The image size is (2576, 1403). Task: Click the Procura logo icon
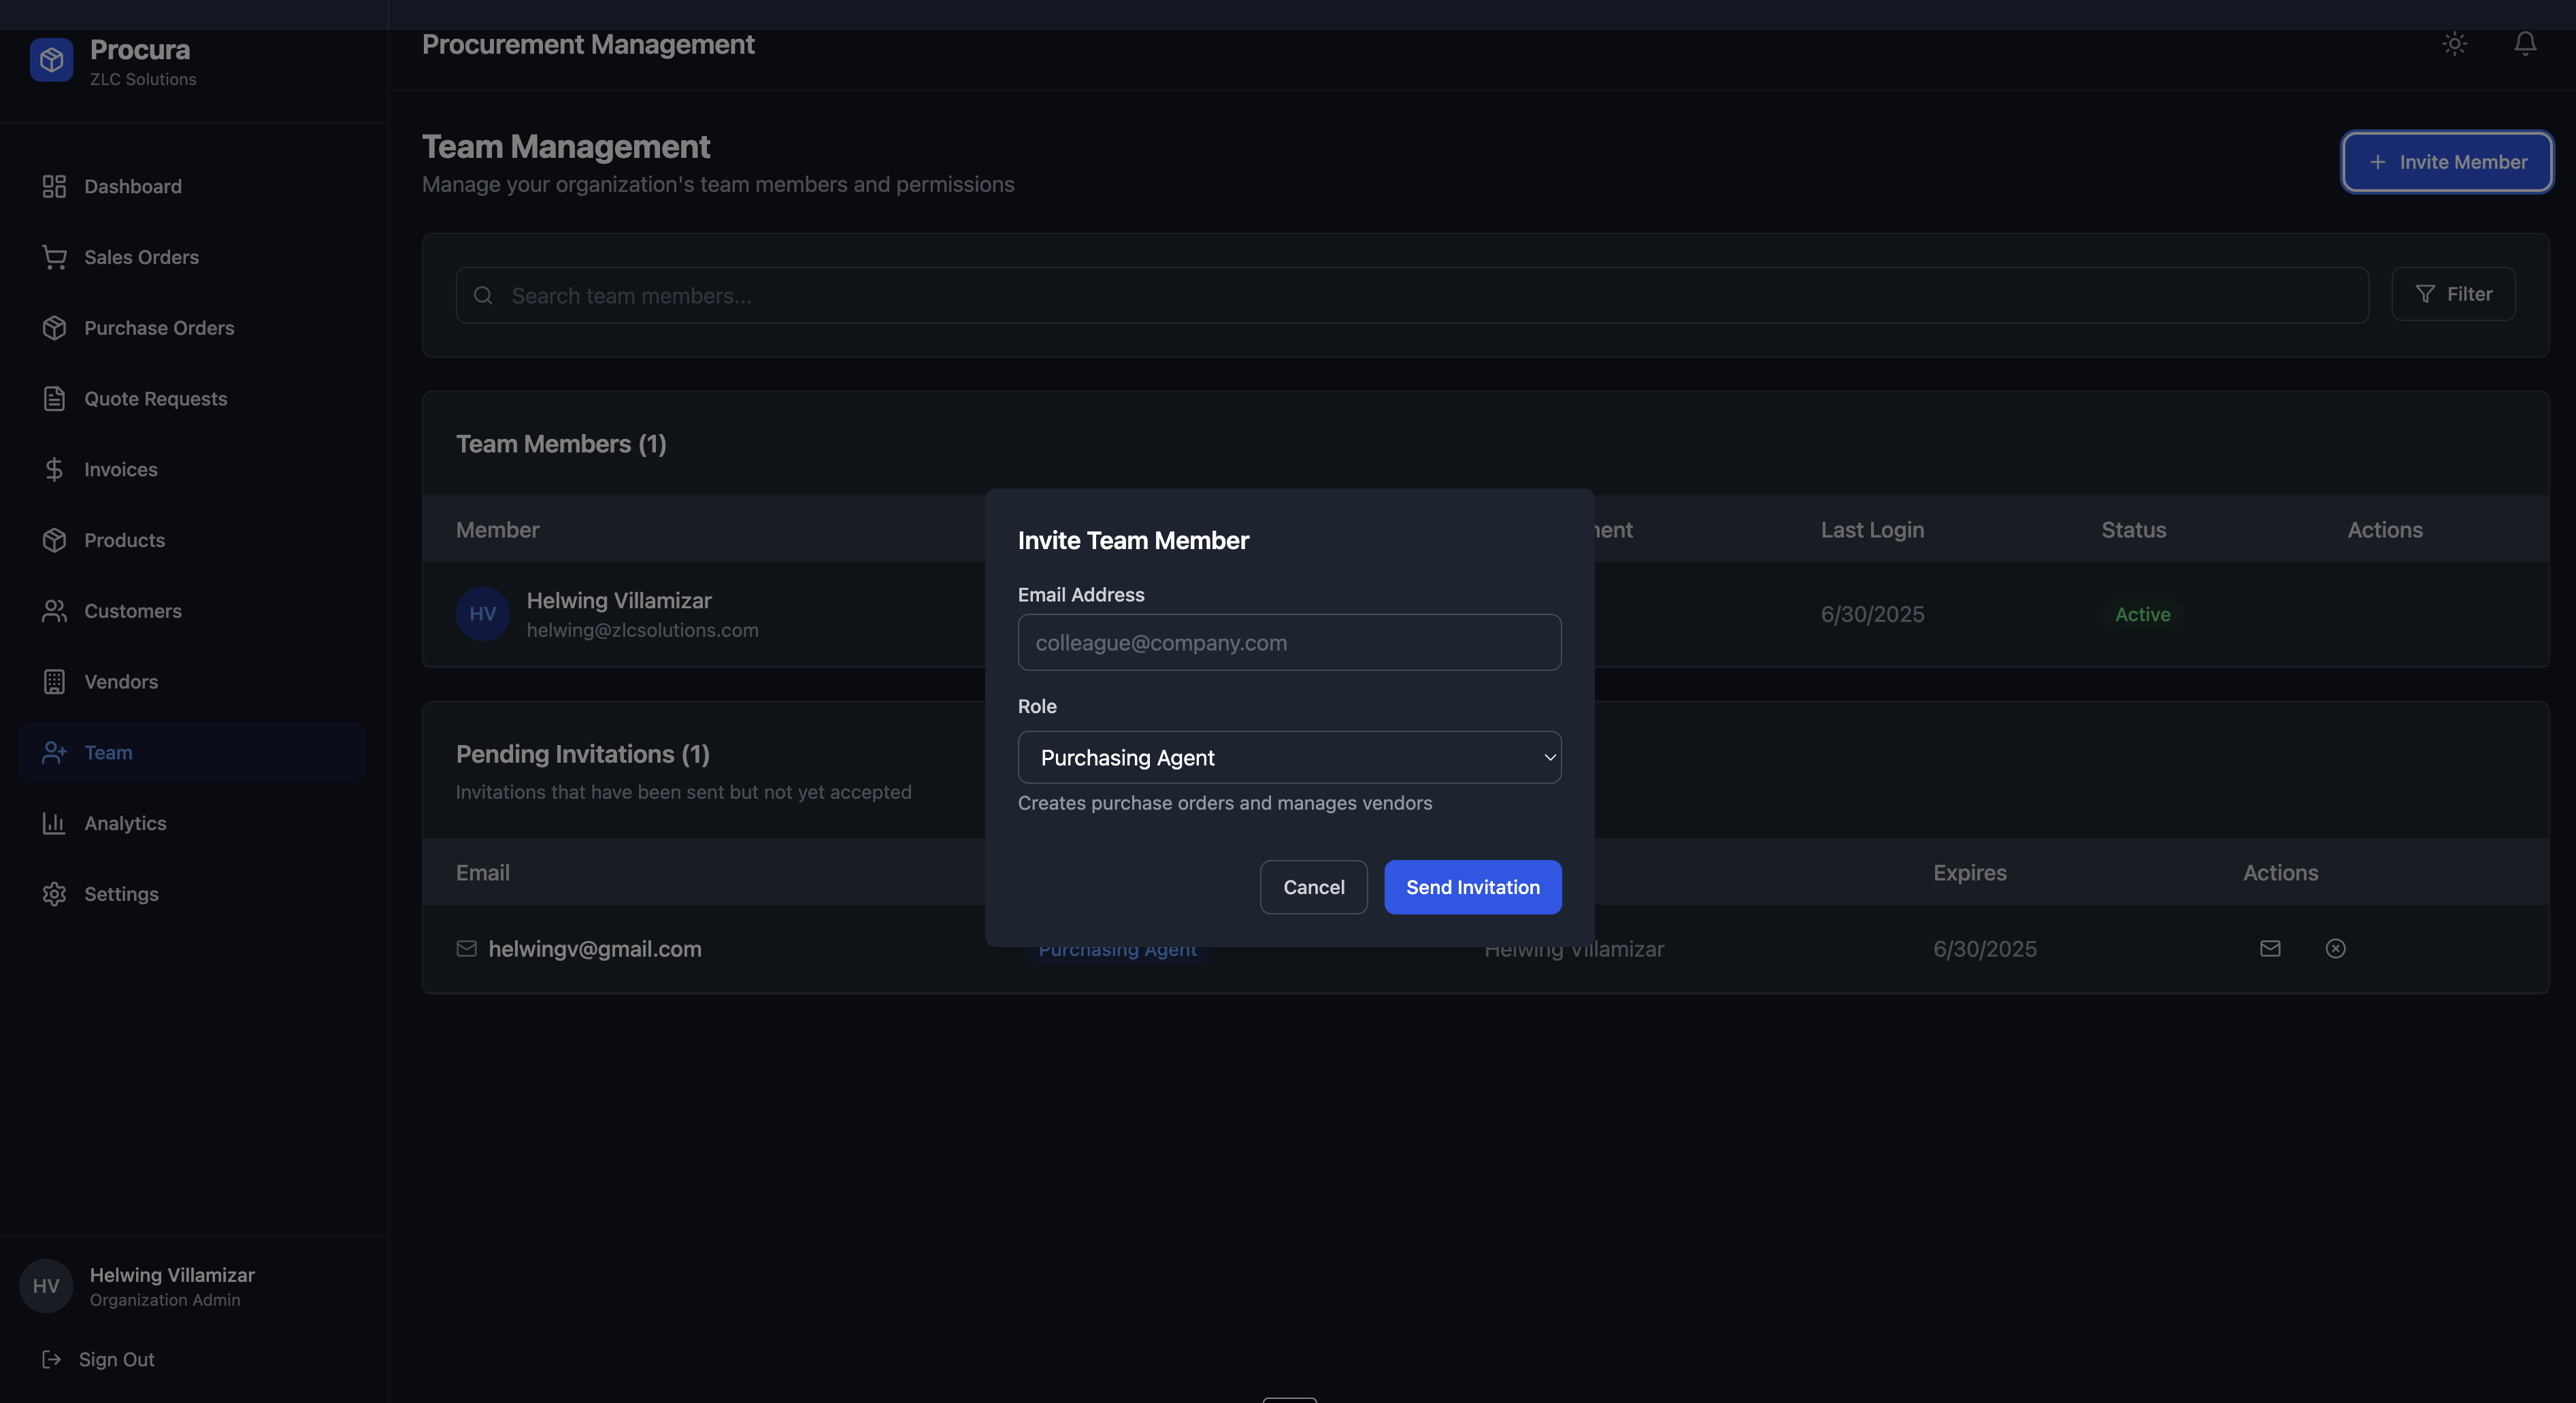[51, 60]
